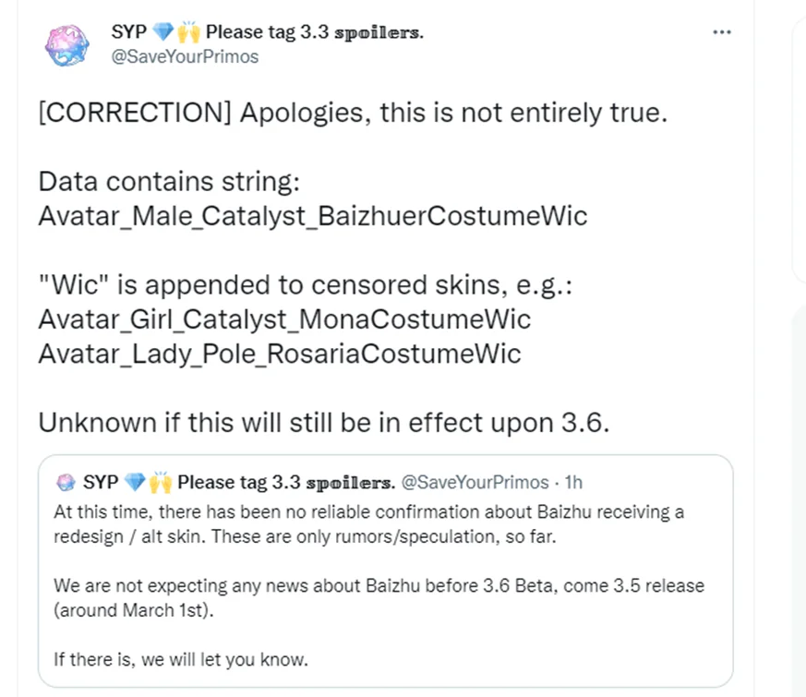Click the quoted tweet's author name SYP
Screen dimensions: 806x697
pos(100,483)
